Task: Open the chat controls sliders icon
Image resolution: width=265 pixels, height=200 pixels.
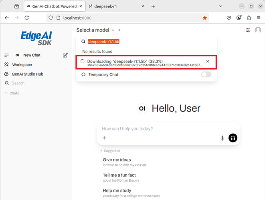Action: click(x=248, y=30)
